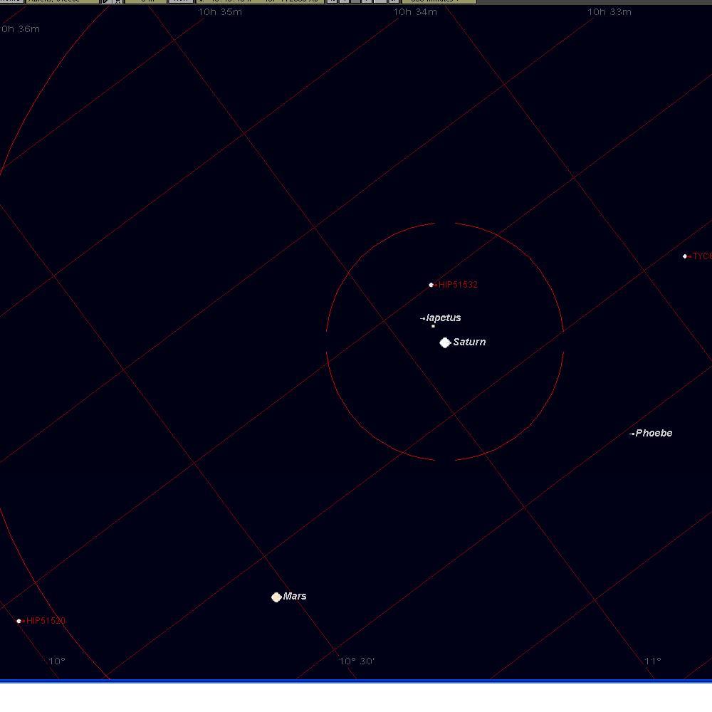Click the Saturn planet disc
This screenshot has height=712, width=712.
click(445, 342)
